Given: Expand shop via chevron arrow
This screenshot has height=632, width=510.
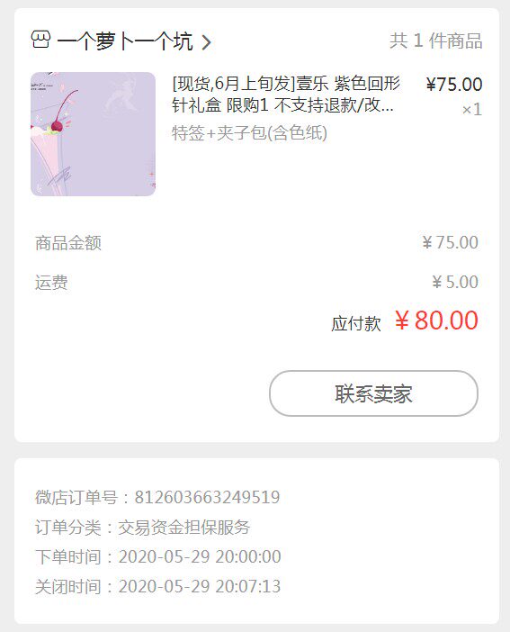Looking at the screenshot, I should pyautogui.click(x=206, y=42).
